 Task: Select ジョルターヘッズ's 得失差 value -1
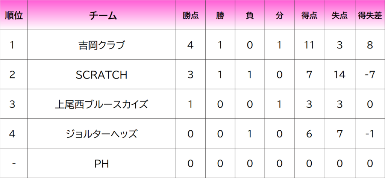click(x=370, y=134)
